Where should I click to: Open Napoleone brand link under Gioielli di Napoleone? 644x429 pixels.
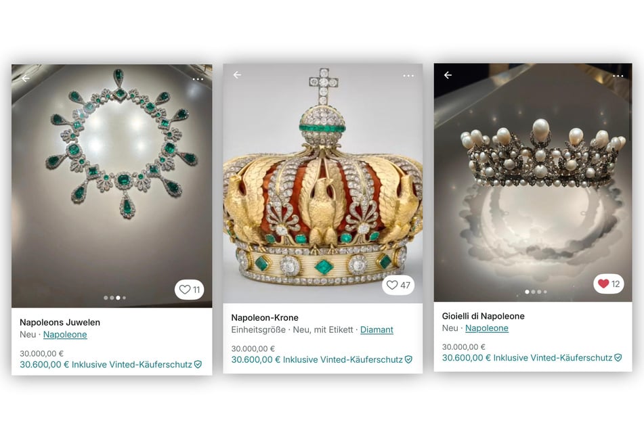point(487,328)
